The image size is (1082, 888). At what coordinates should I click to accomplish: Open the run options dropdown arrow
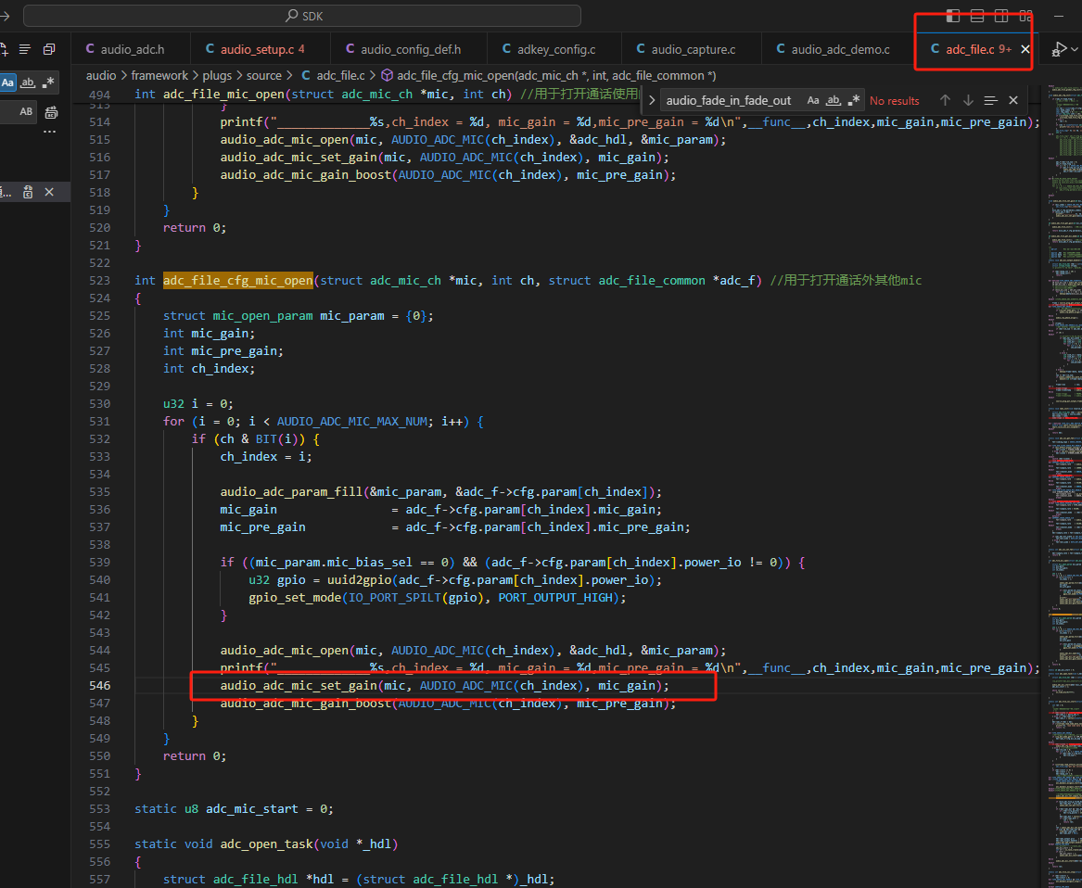point(1075,49)
